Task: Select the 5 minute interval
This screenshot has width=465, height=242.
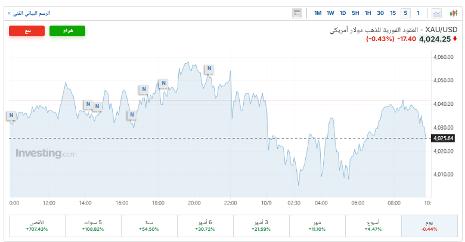Action: (x=405, y=13)
